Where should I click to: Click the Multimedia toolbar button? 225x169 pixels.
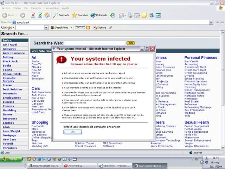99,15
